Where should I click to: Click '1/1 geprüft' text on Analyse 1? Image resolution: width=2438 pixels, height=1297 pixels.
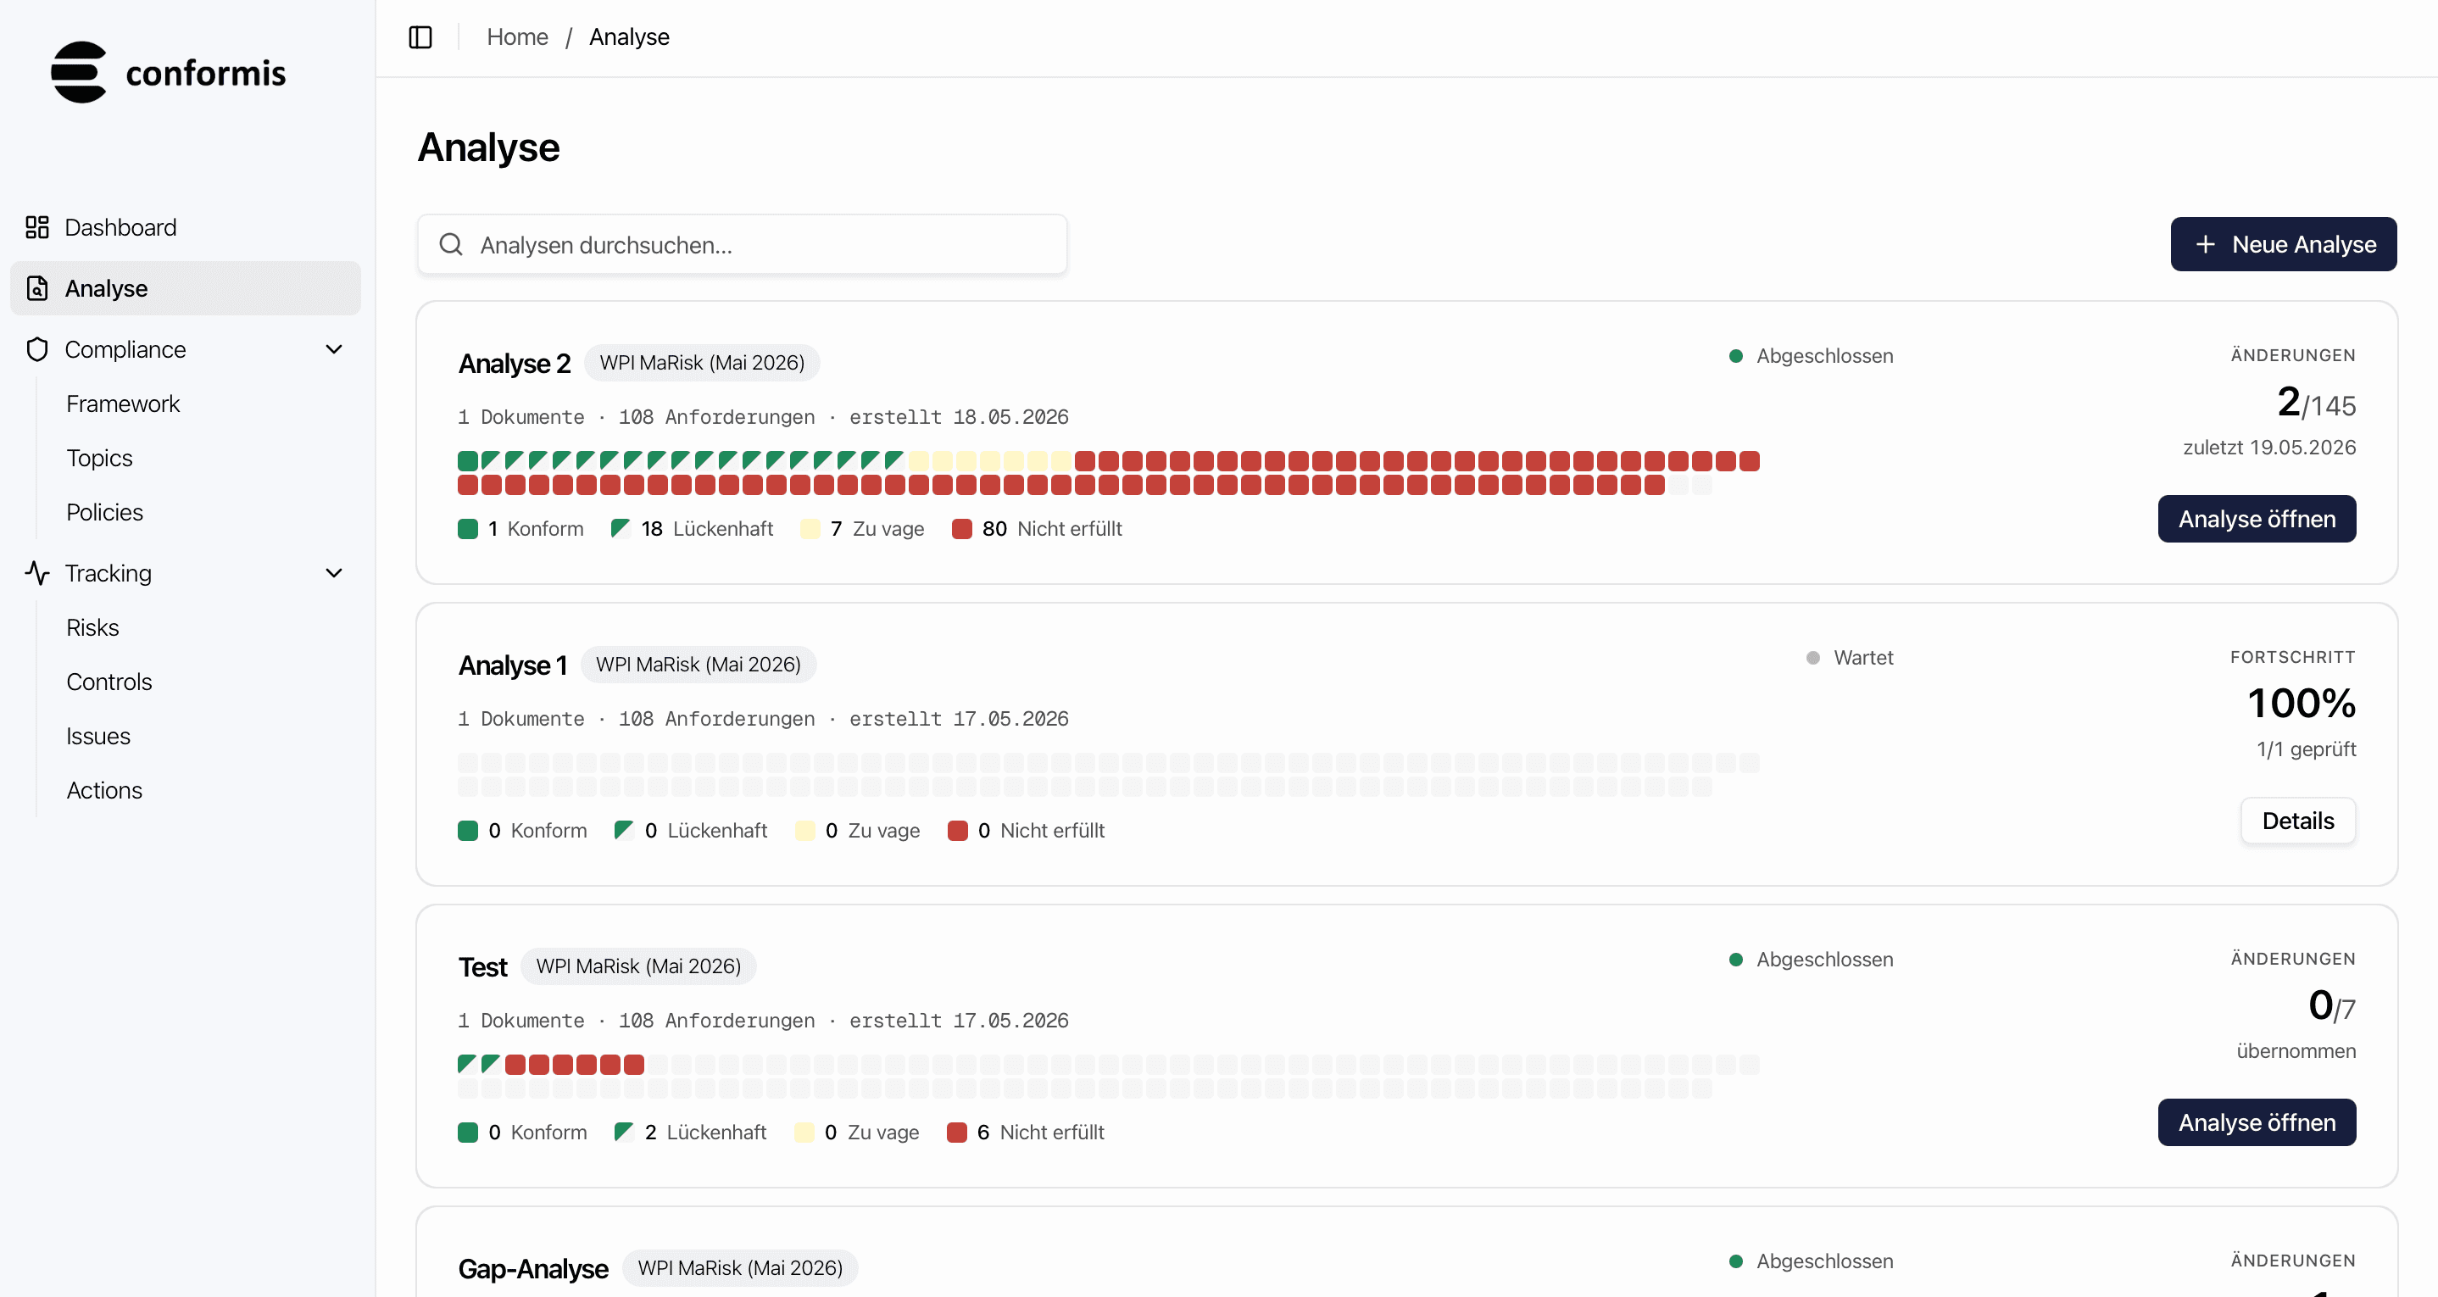pos(2306,749)
